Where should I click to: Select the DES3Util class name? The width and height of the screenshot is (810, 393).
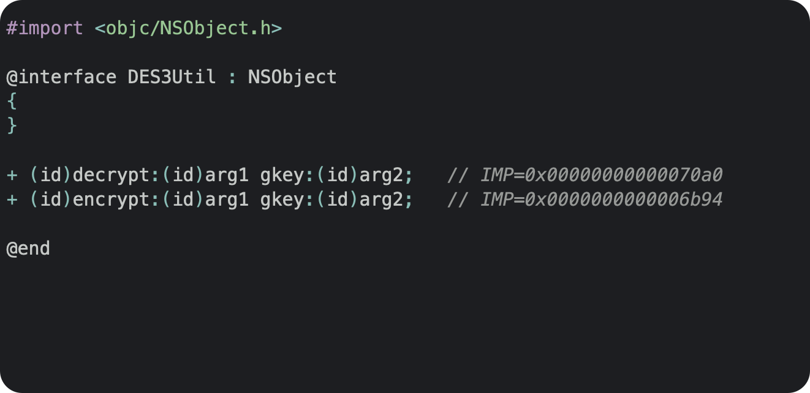point(172,77)
